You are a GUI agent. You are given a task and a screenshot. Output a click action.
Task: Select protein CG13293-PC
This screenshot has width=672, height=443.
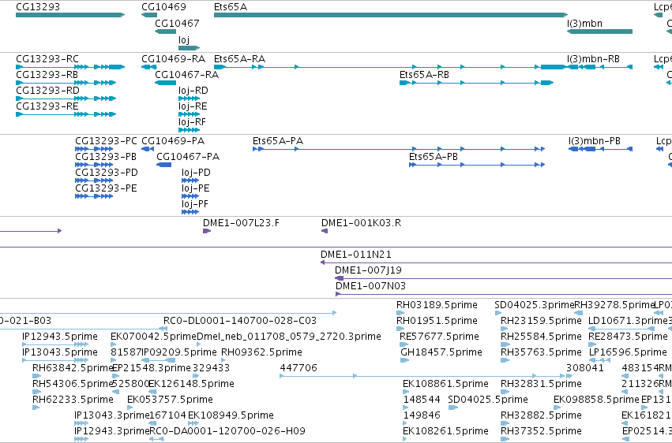pyautogui.click(x=94, y=149)
